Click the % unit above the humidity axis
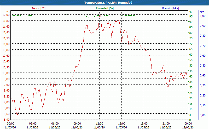 (191, 12)
